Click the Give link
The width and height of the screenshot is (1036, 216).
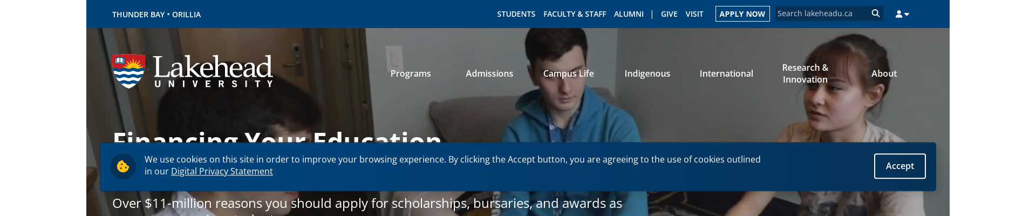(669, 14)
